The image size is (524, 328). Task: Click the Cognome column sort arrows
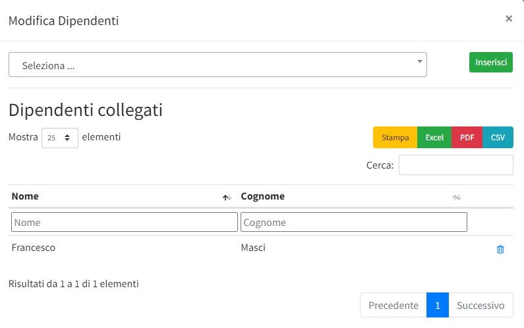(456, 197)
